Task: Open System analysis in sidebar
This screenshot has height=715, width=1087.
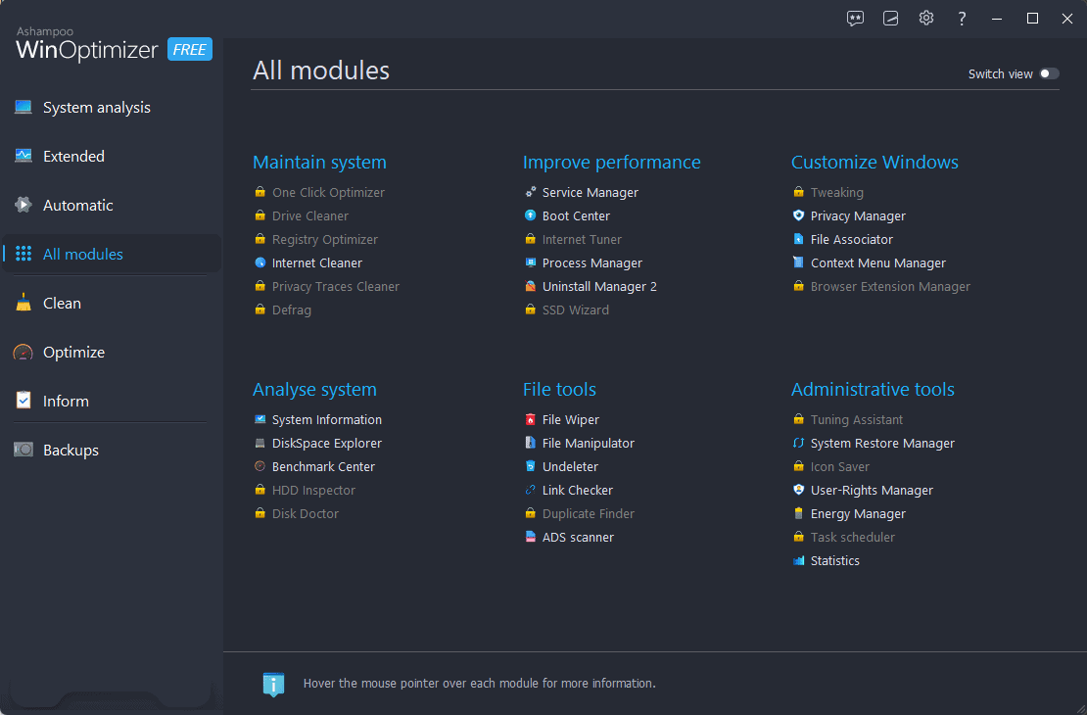Action: 111,108
